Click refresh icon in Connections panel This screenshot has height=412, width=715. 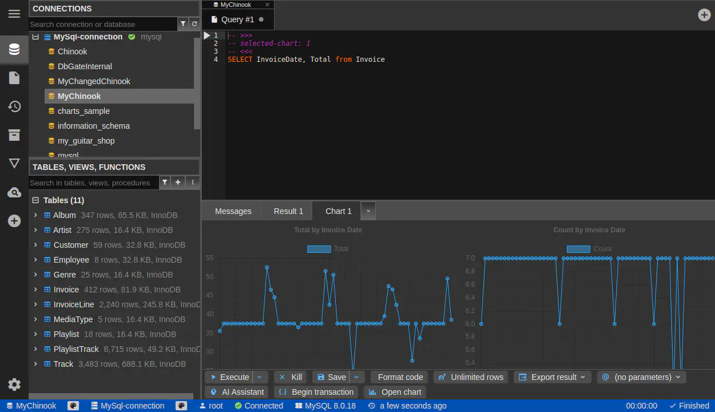[194, 24]
